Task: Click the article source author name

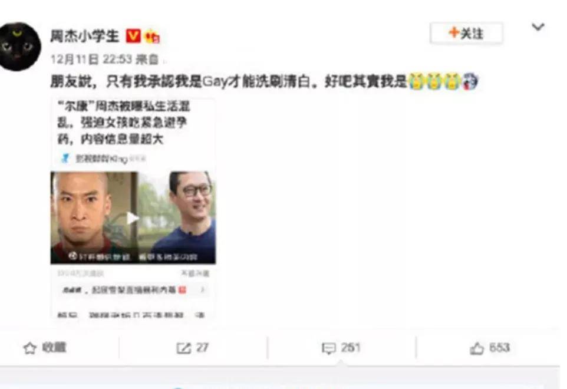Action: tap(101, 159)
